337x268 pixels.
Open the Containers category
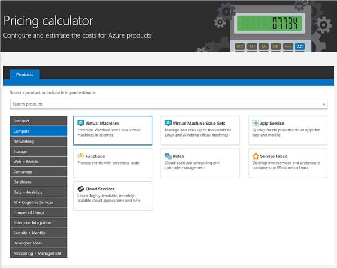pyautogui.click(x=38, y=172)
